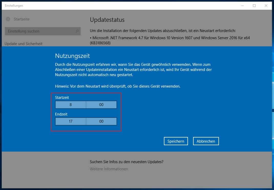Viewport: 274px width, 190px height.
Task: Cancel the dialog with Abbrechen
Action: pyautogui.click(x=206, y=141)
